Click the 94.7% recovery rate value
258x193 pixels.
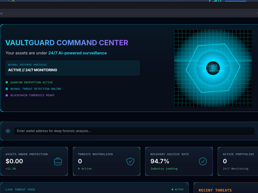[160, 161]
